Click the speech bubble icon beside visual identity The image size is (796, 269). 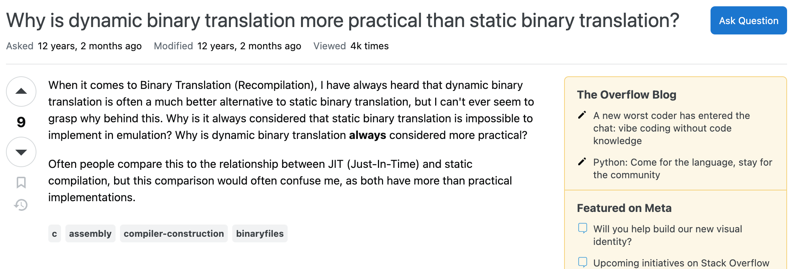click(x=583, y=228)
